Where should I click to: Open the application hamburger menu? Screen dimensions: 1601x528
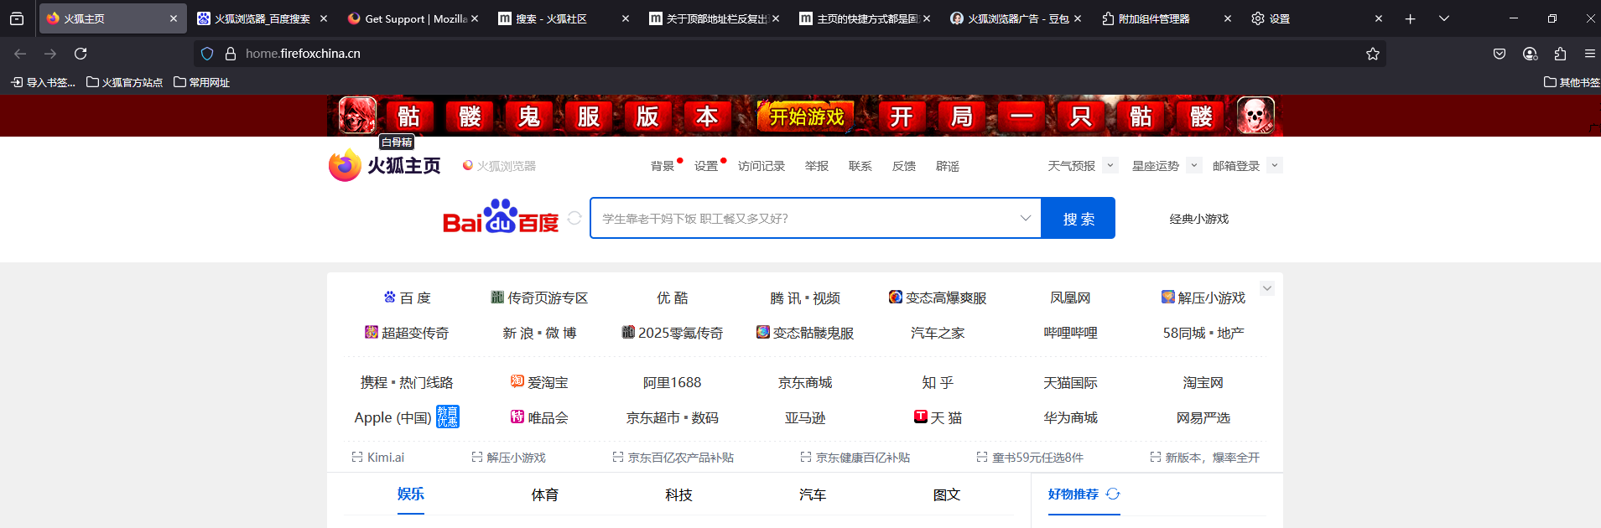pos(1590,54)
